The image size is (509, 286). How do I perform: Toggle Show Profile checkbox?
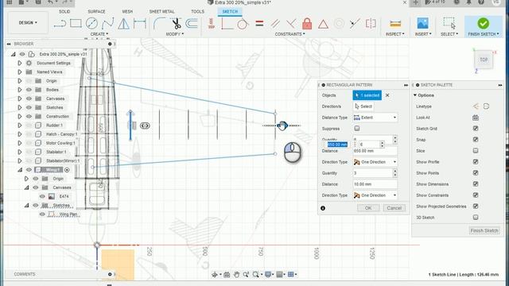[476, 161]
